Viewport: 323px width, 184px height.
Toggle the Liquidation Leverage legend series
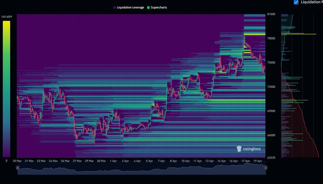click(x=129, y=8)
